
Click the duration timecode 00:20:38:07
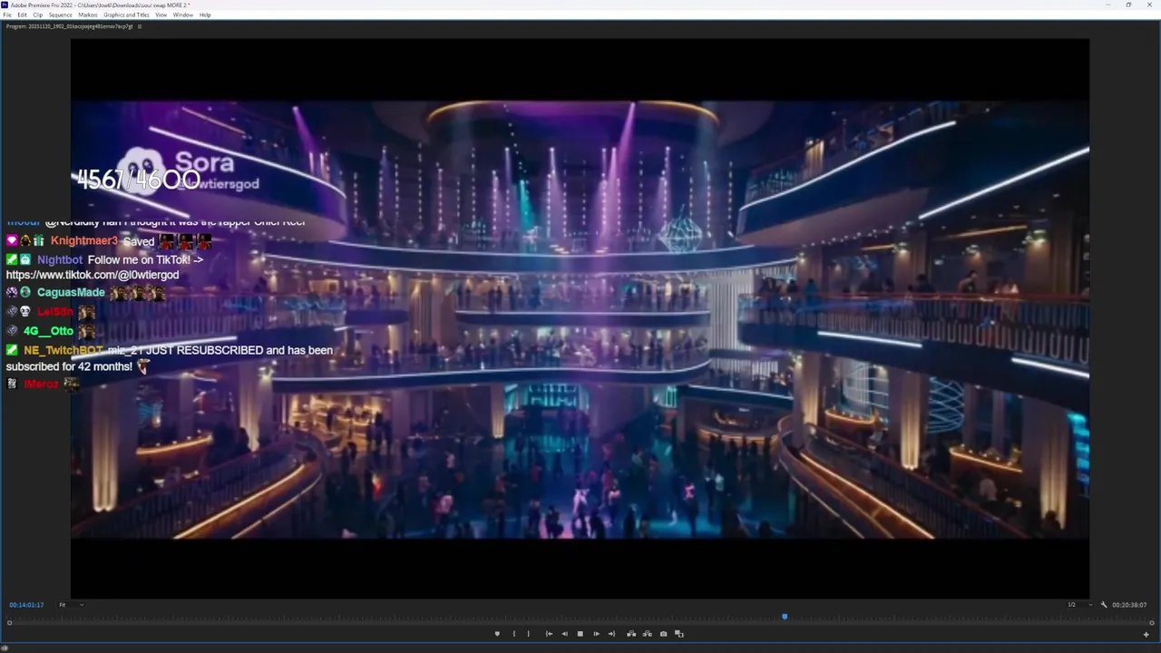click(x=1129, y=605)
